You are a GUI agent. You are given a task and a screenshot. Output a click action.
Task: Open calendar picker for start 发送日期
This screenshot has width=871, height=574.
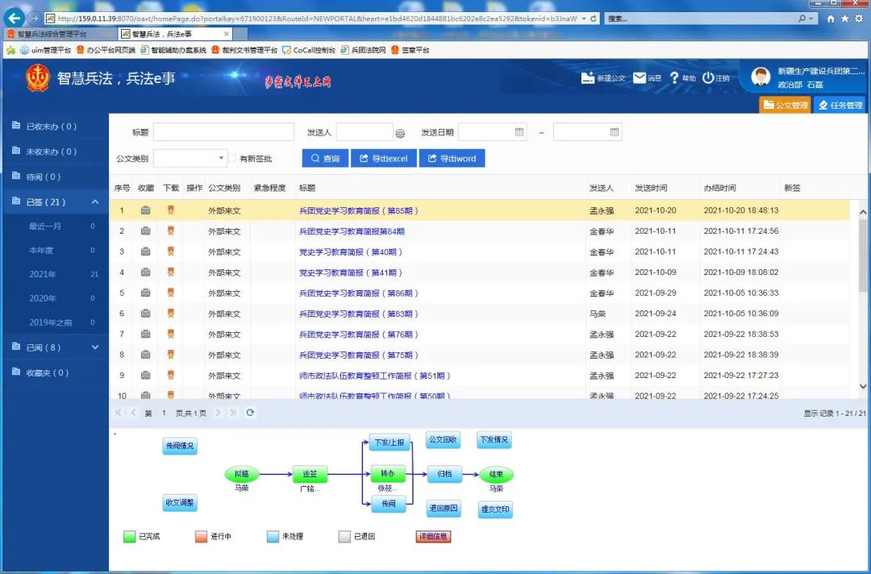(x=519, y=132)
